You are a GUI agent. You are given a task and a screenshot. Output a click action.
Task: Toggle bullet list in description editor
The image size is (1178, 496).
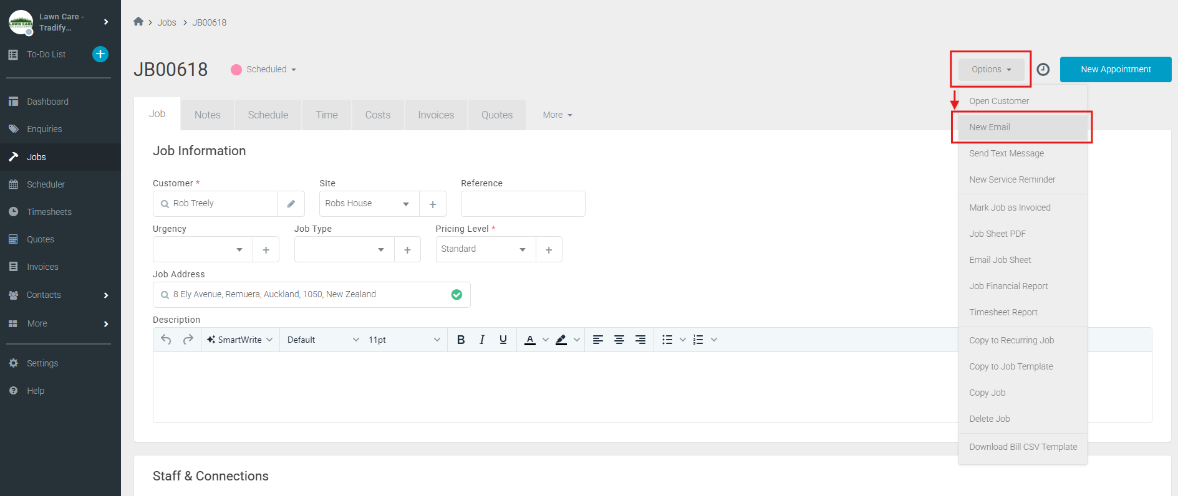pos(667,340)
